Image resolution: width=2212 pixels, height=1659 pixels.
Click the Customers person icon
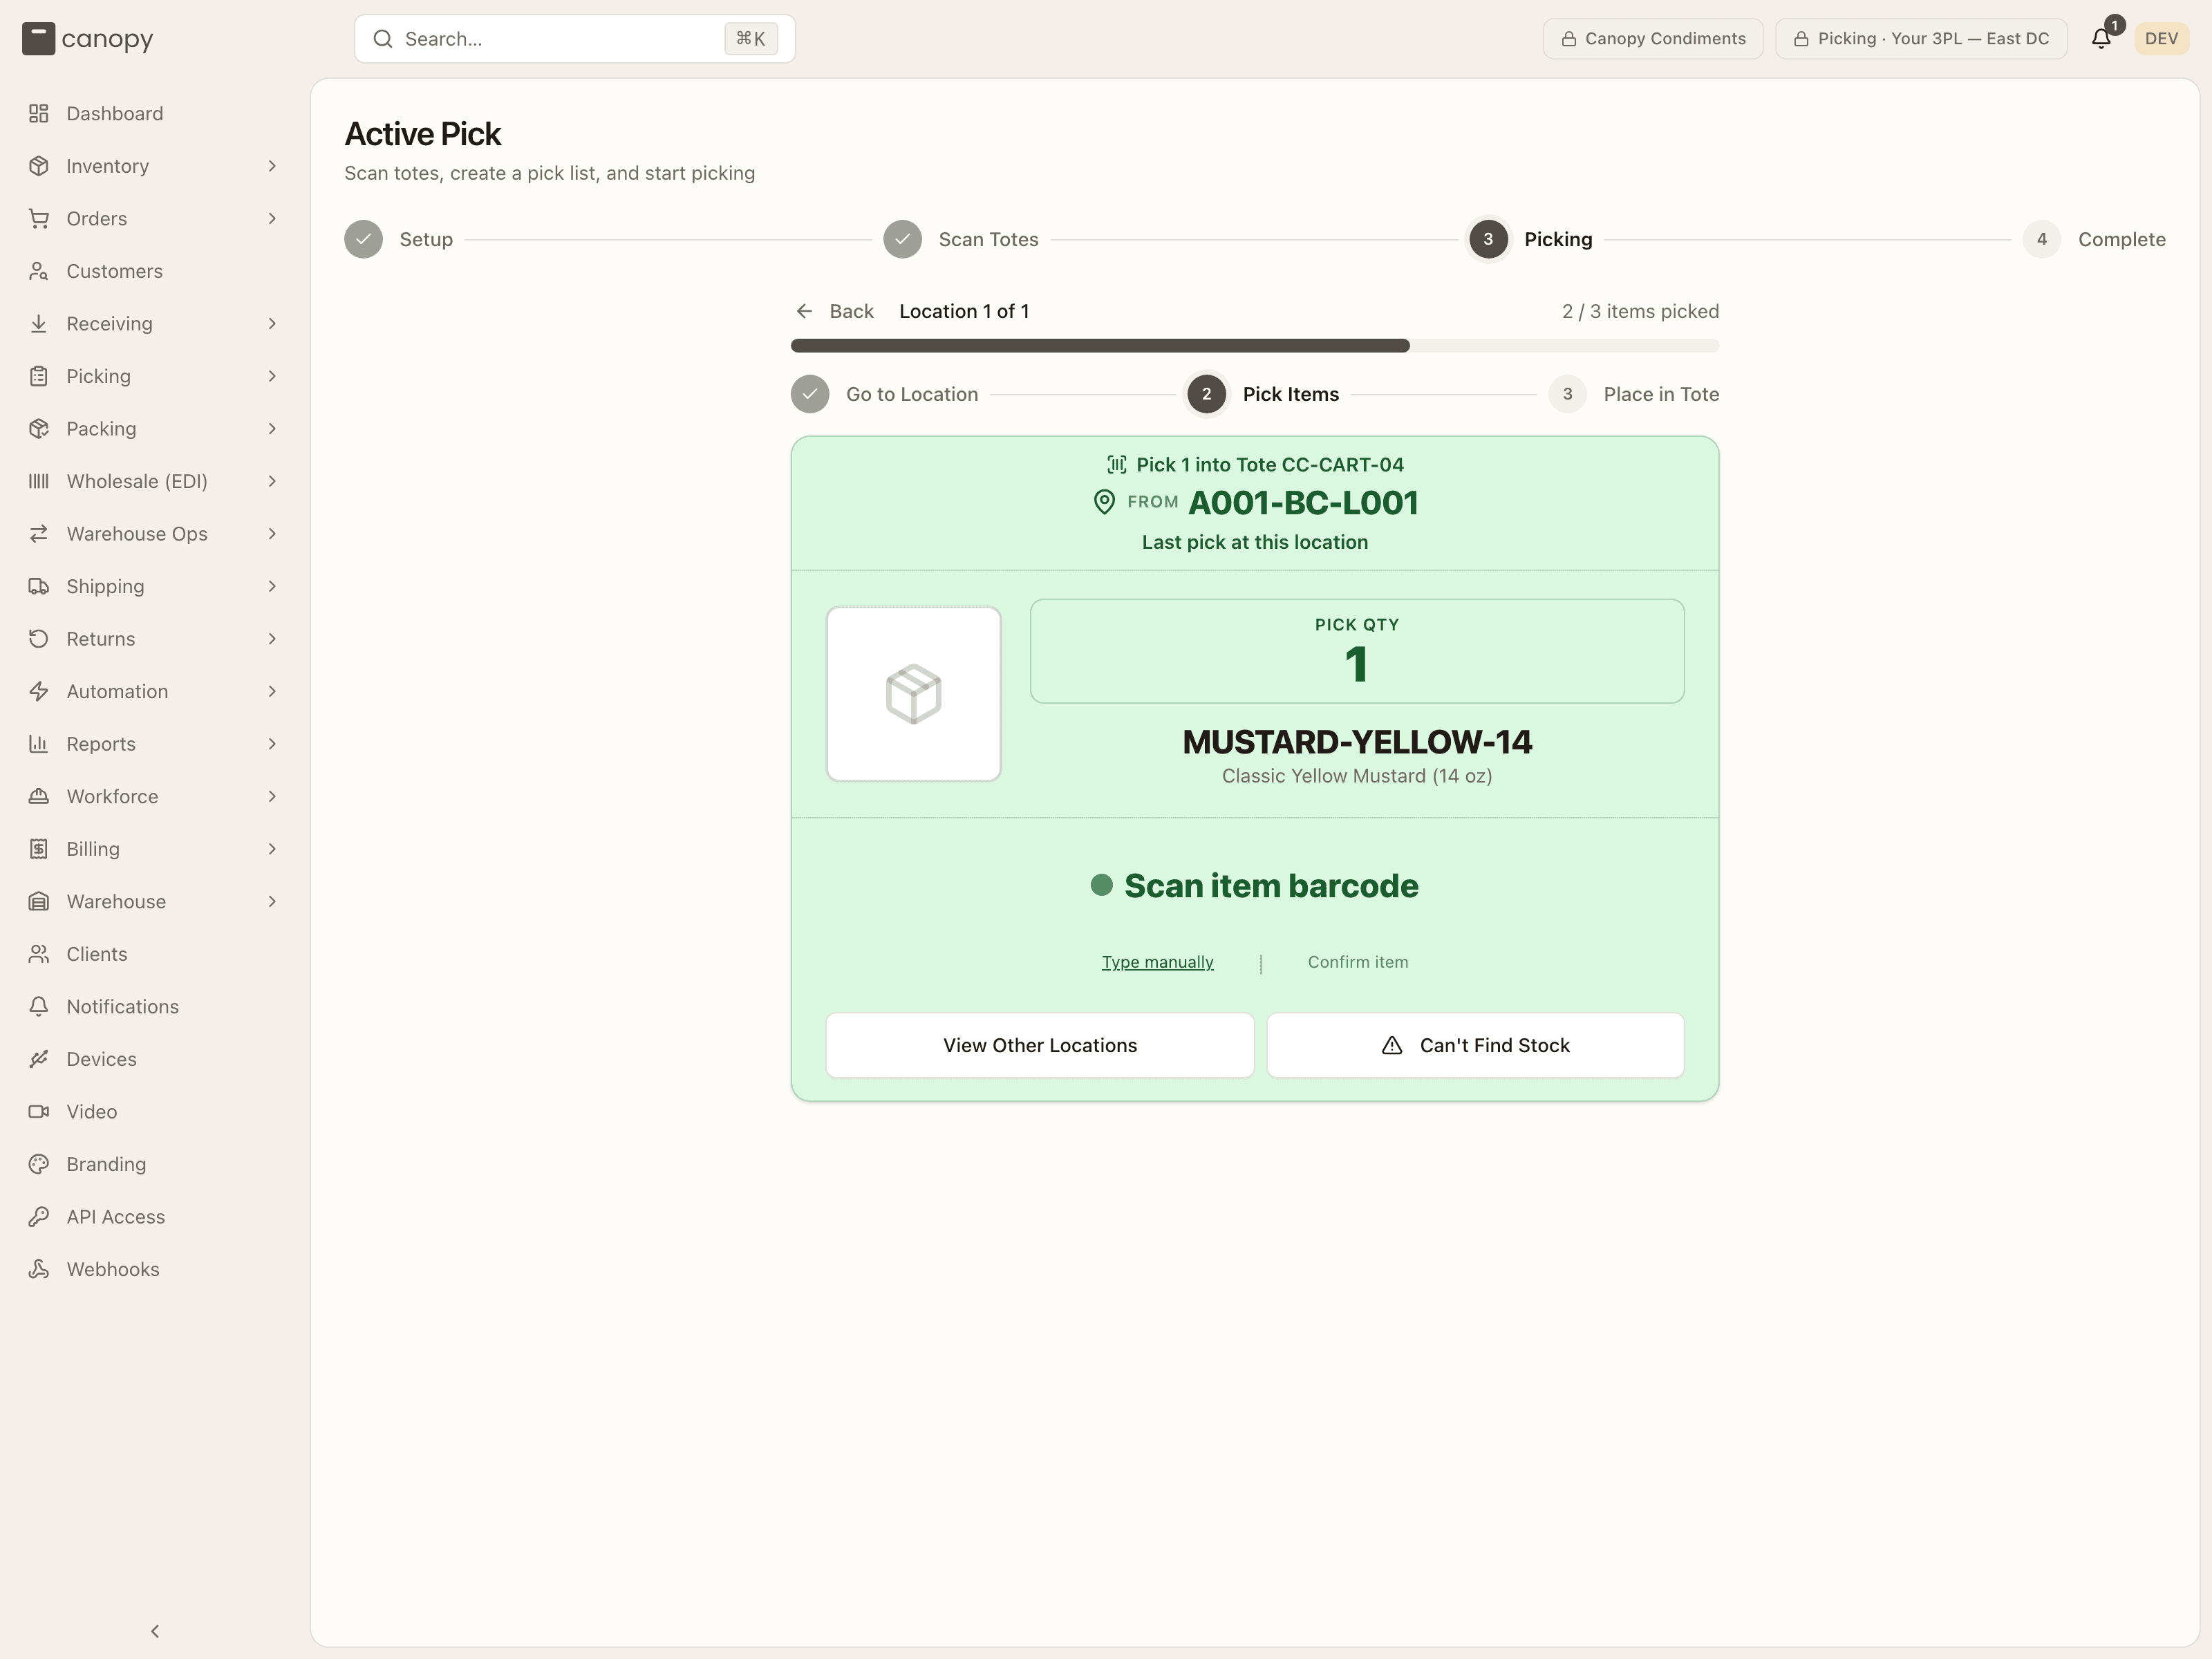point(39,271)
